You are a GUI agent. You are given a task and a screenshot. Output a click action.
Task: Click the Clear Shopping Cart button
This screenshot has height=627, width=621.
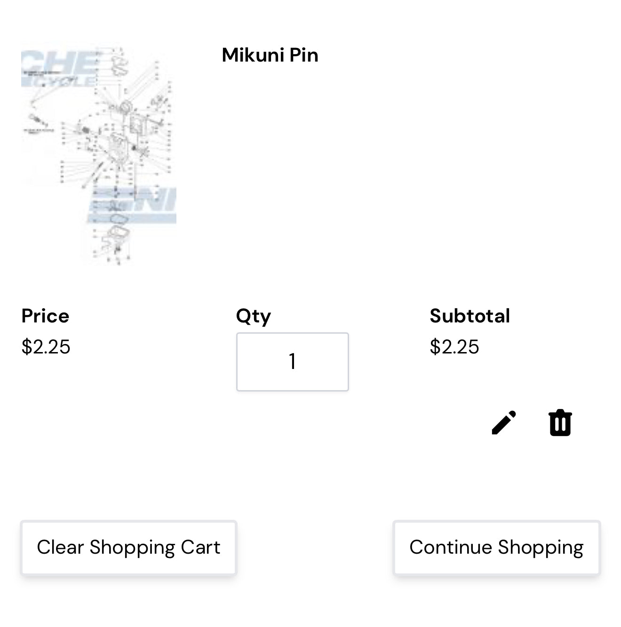[x=128, y=548]
